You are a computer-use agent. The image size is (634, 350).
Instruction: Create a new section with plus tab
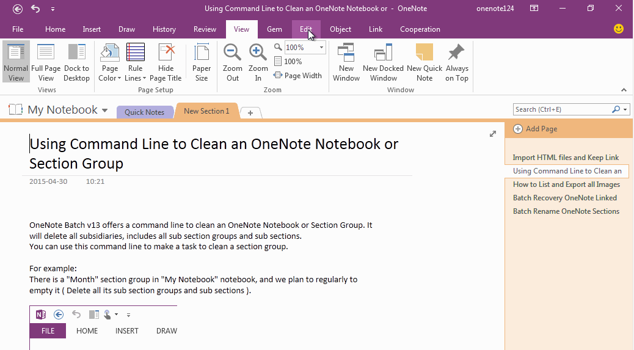[250, 113]
